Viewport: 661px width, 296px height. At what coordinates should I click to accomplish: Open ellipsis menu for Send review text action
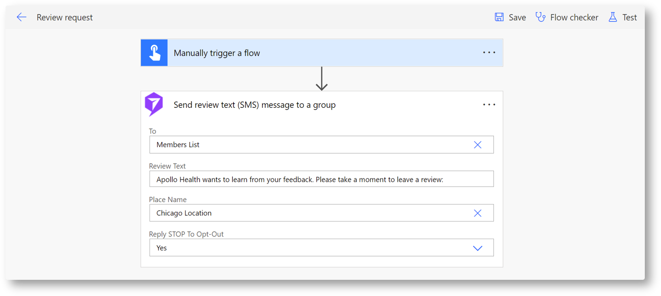pos(489,105)
